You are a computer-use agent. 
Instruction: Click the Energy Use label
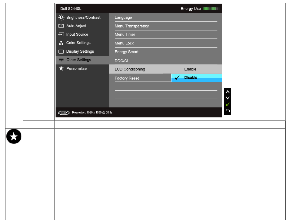(191, 9)
